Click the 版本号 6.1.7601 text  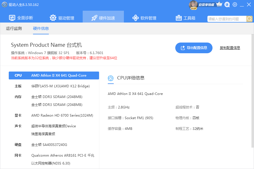click(89, 53)
